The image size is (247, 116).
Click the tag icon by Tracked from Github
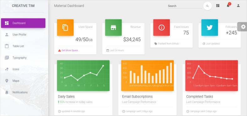coord(156,44)
